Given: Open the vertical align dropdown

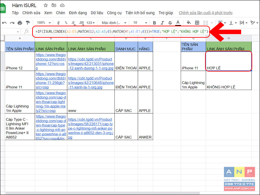Looking at the screenshot, I should pyautogui.click(x=233, y=23).
